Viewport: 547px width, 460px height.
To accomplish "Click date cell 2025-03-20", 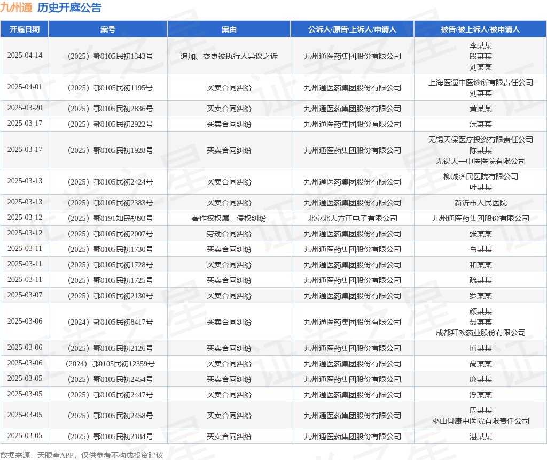I will point(25,108).
